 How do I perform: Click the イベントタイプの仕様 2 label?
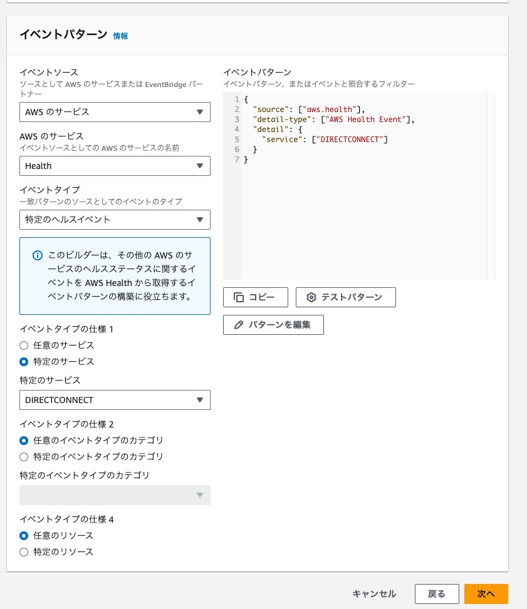point(66,424)
